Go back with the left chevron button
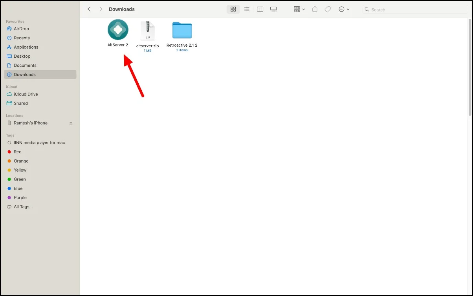This screenshot has width=473, height=296. coord(89,9)
